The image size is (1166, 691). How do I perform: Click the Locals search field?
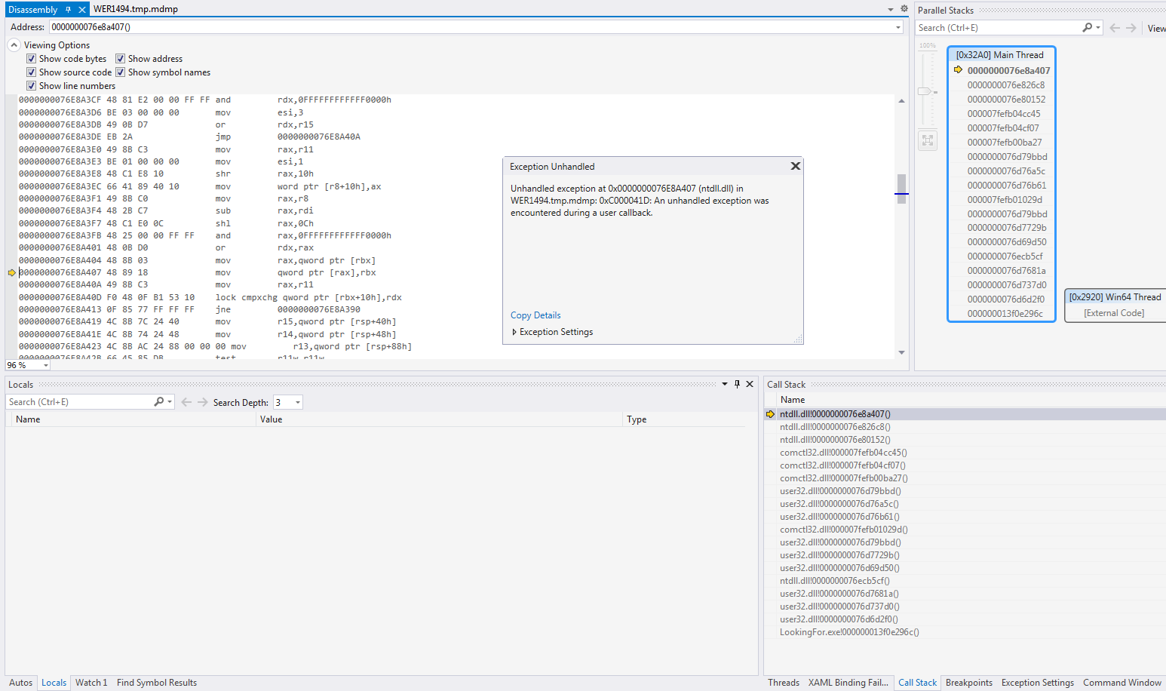(x=80, y=402)
